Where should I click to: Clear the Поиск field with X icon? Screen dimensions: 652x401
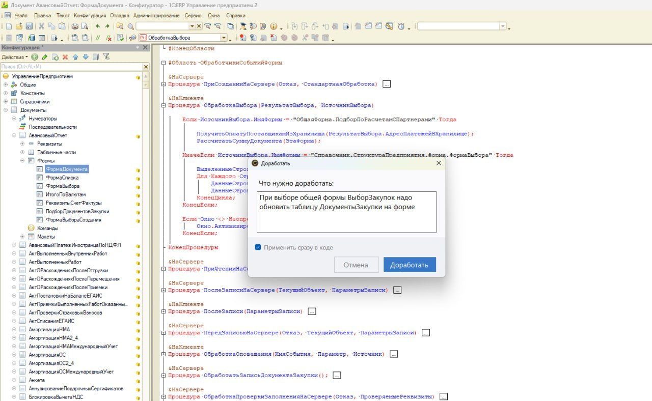click(x=146, y=67)
